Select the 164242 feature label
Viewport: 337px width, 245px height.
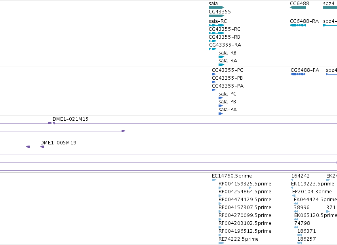pos(301,176)
